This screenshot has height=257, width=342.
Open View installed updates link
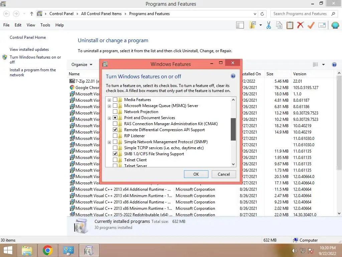[29, 50]
